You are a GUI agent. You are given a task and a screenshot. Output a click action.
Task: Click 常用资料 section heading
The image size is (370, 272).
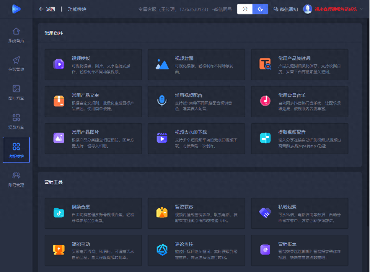tap(53, 33)
